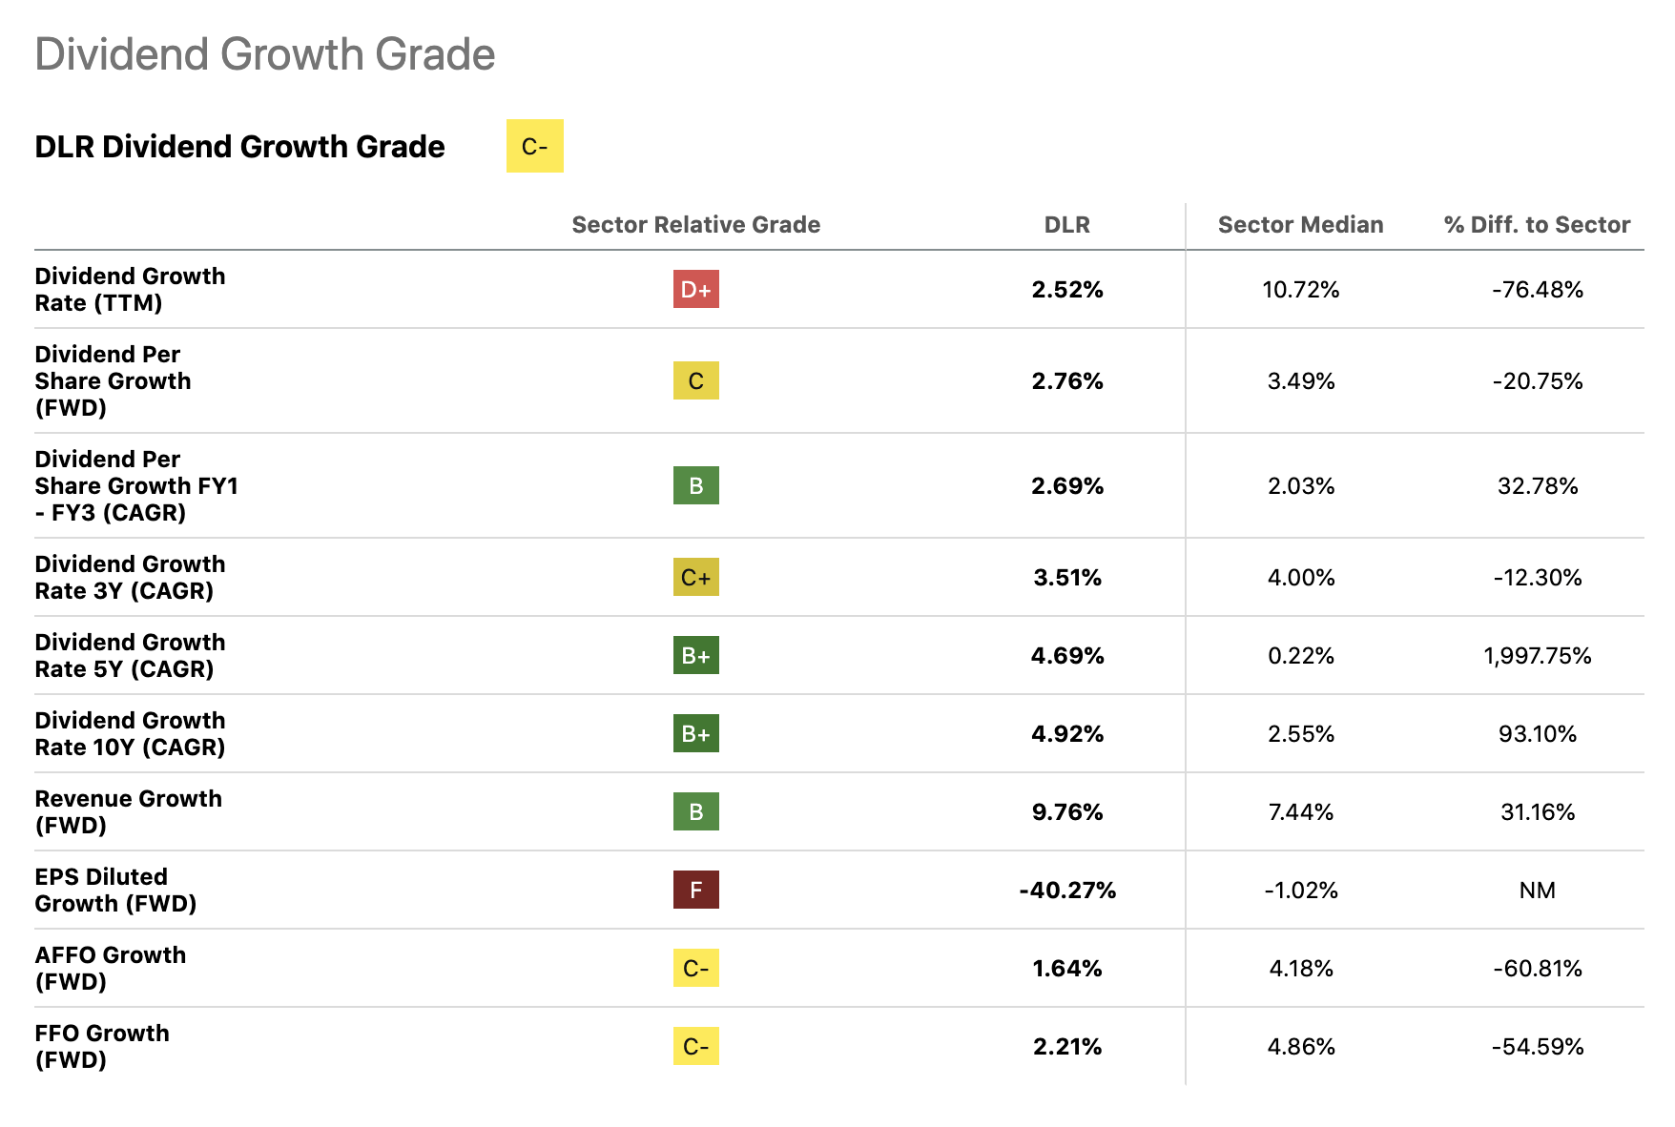1675x1127 pixels.
Task: Click the D+ grade badge for Dividend Growth Rate TTM
Action: [695, 289]
